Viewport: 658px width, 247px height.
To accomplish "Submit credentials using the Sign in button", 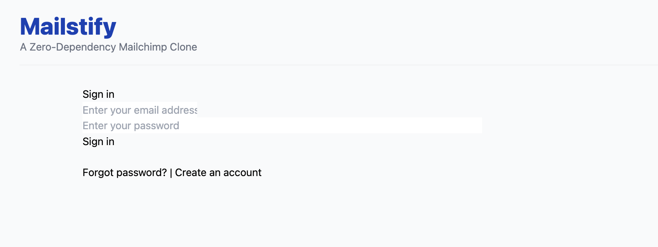I will (98, 141).
